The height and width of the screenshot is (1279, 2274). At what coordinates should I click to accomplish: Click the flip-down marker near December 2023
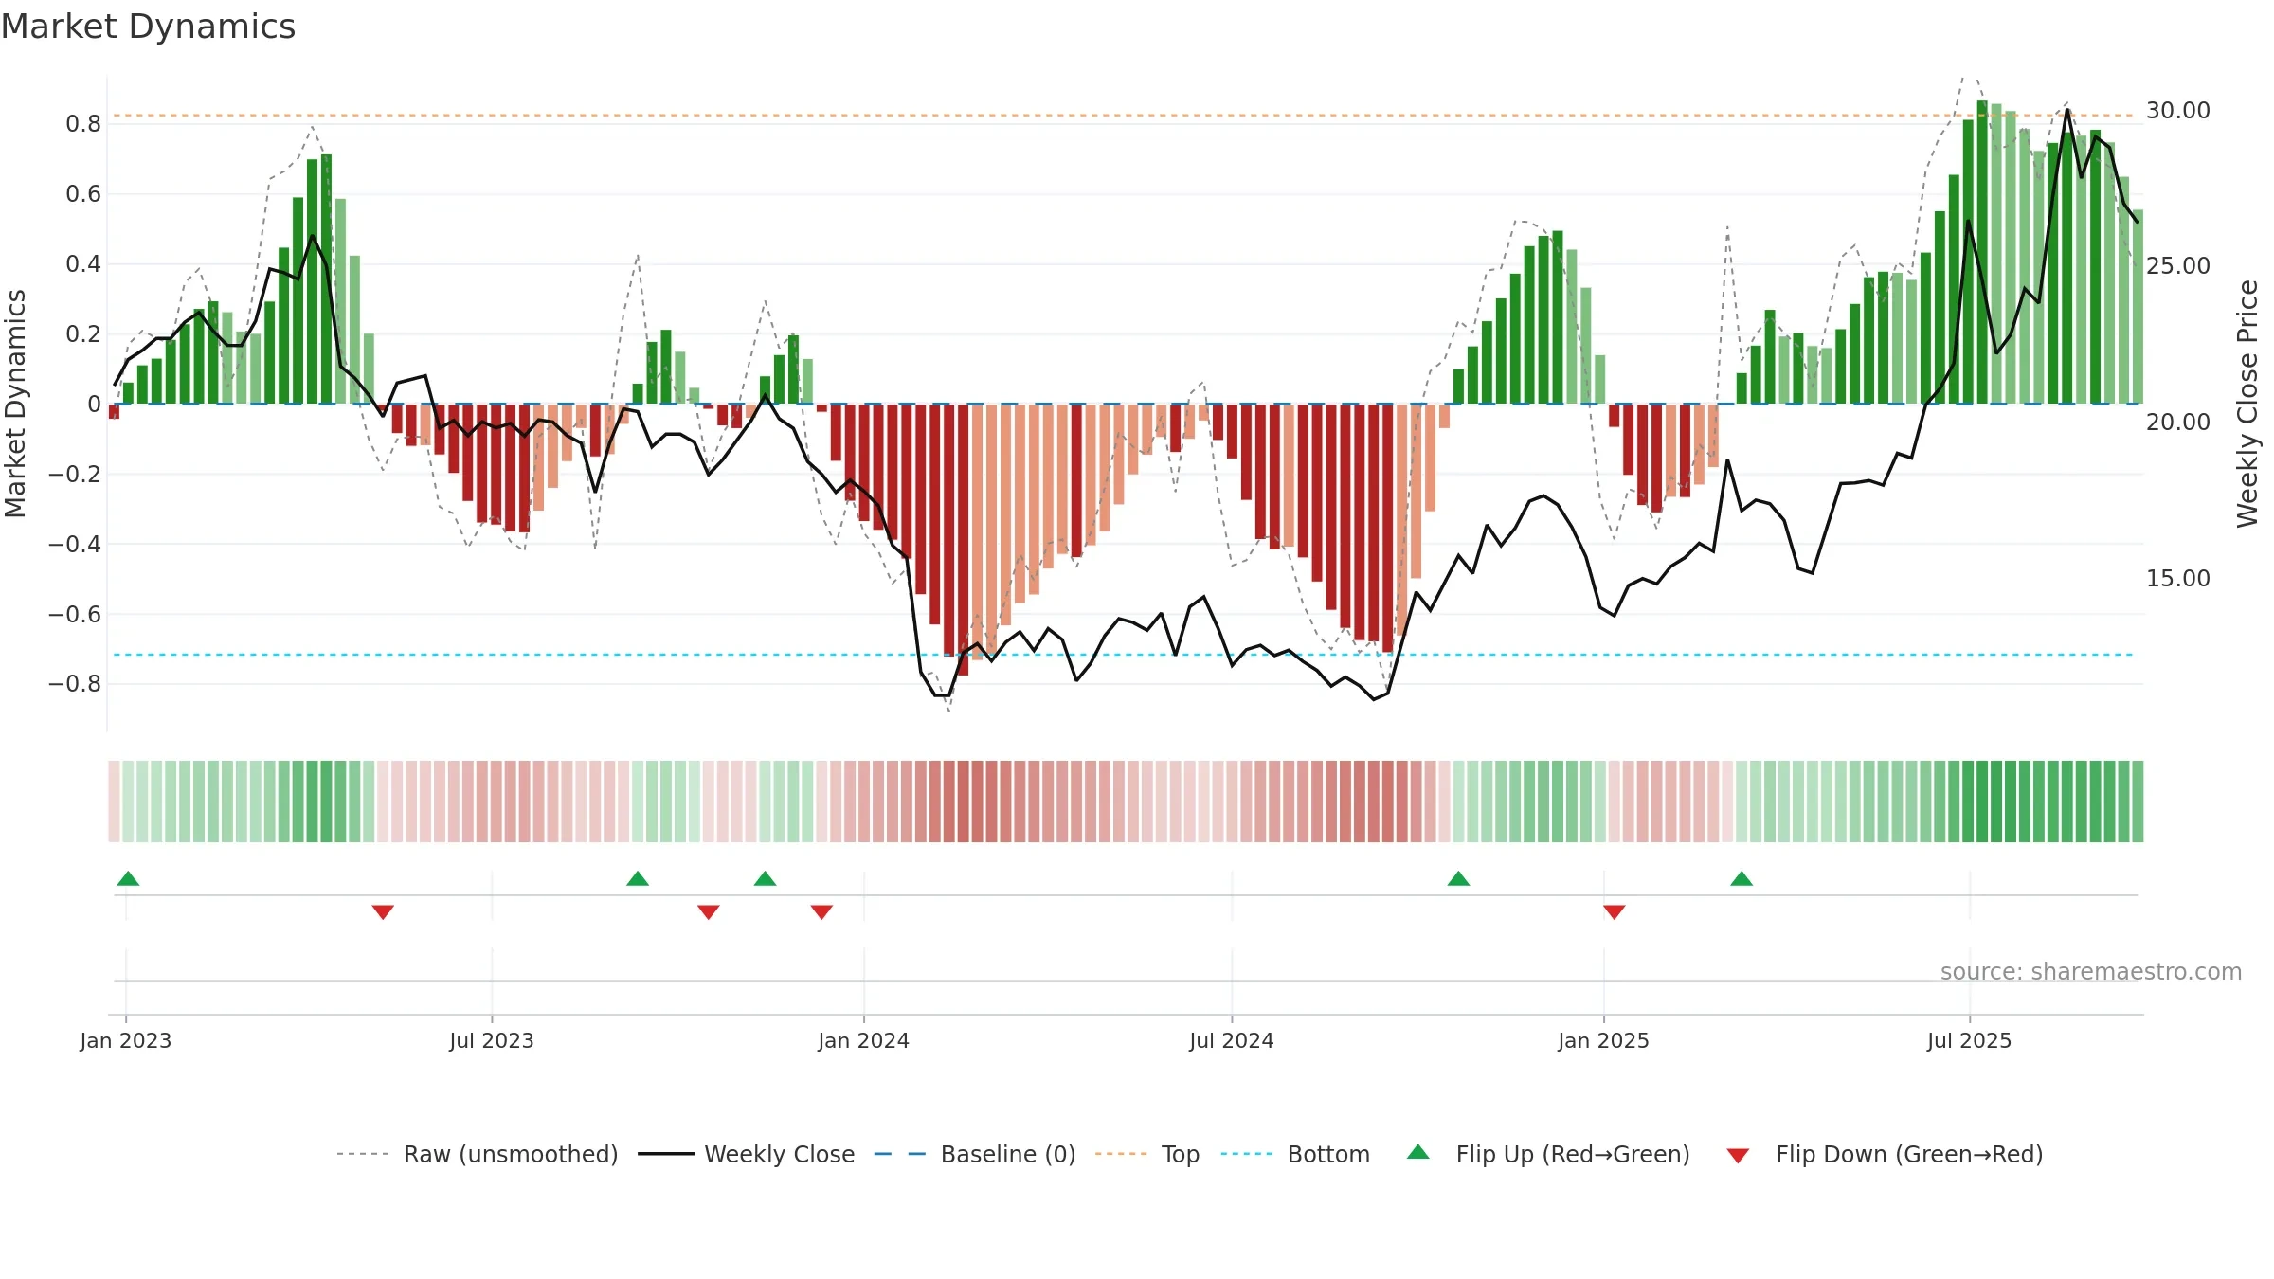[x=821, y=911]
